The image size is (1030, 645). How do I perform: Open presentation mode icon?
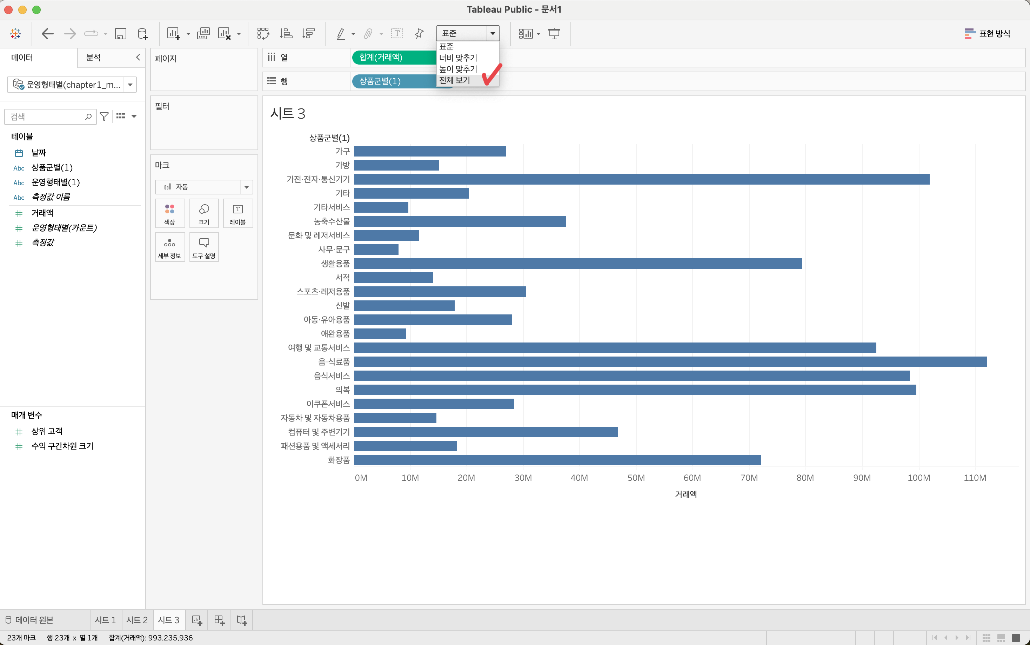(554, 33)
